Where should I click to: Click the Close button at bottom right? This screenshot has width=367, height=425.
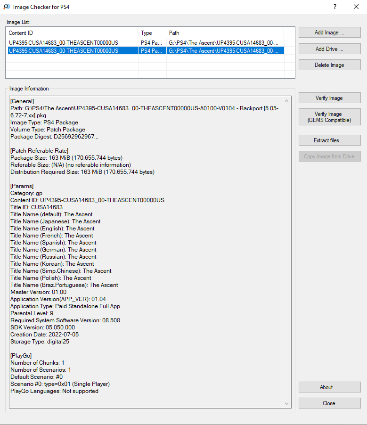point(329,403)
